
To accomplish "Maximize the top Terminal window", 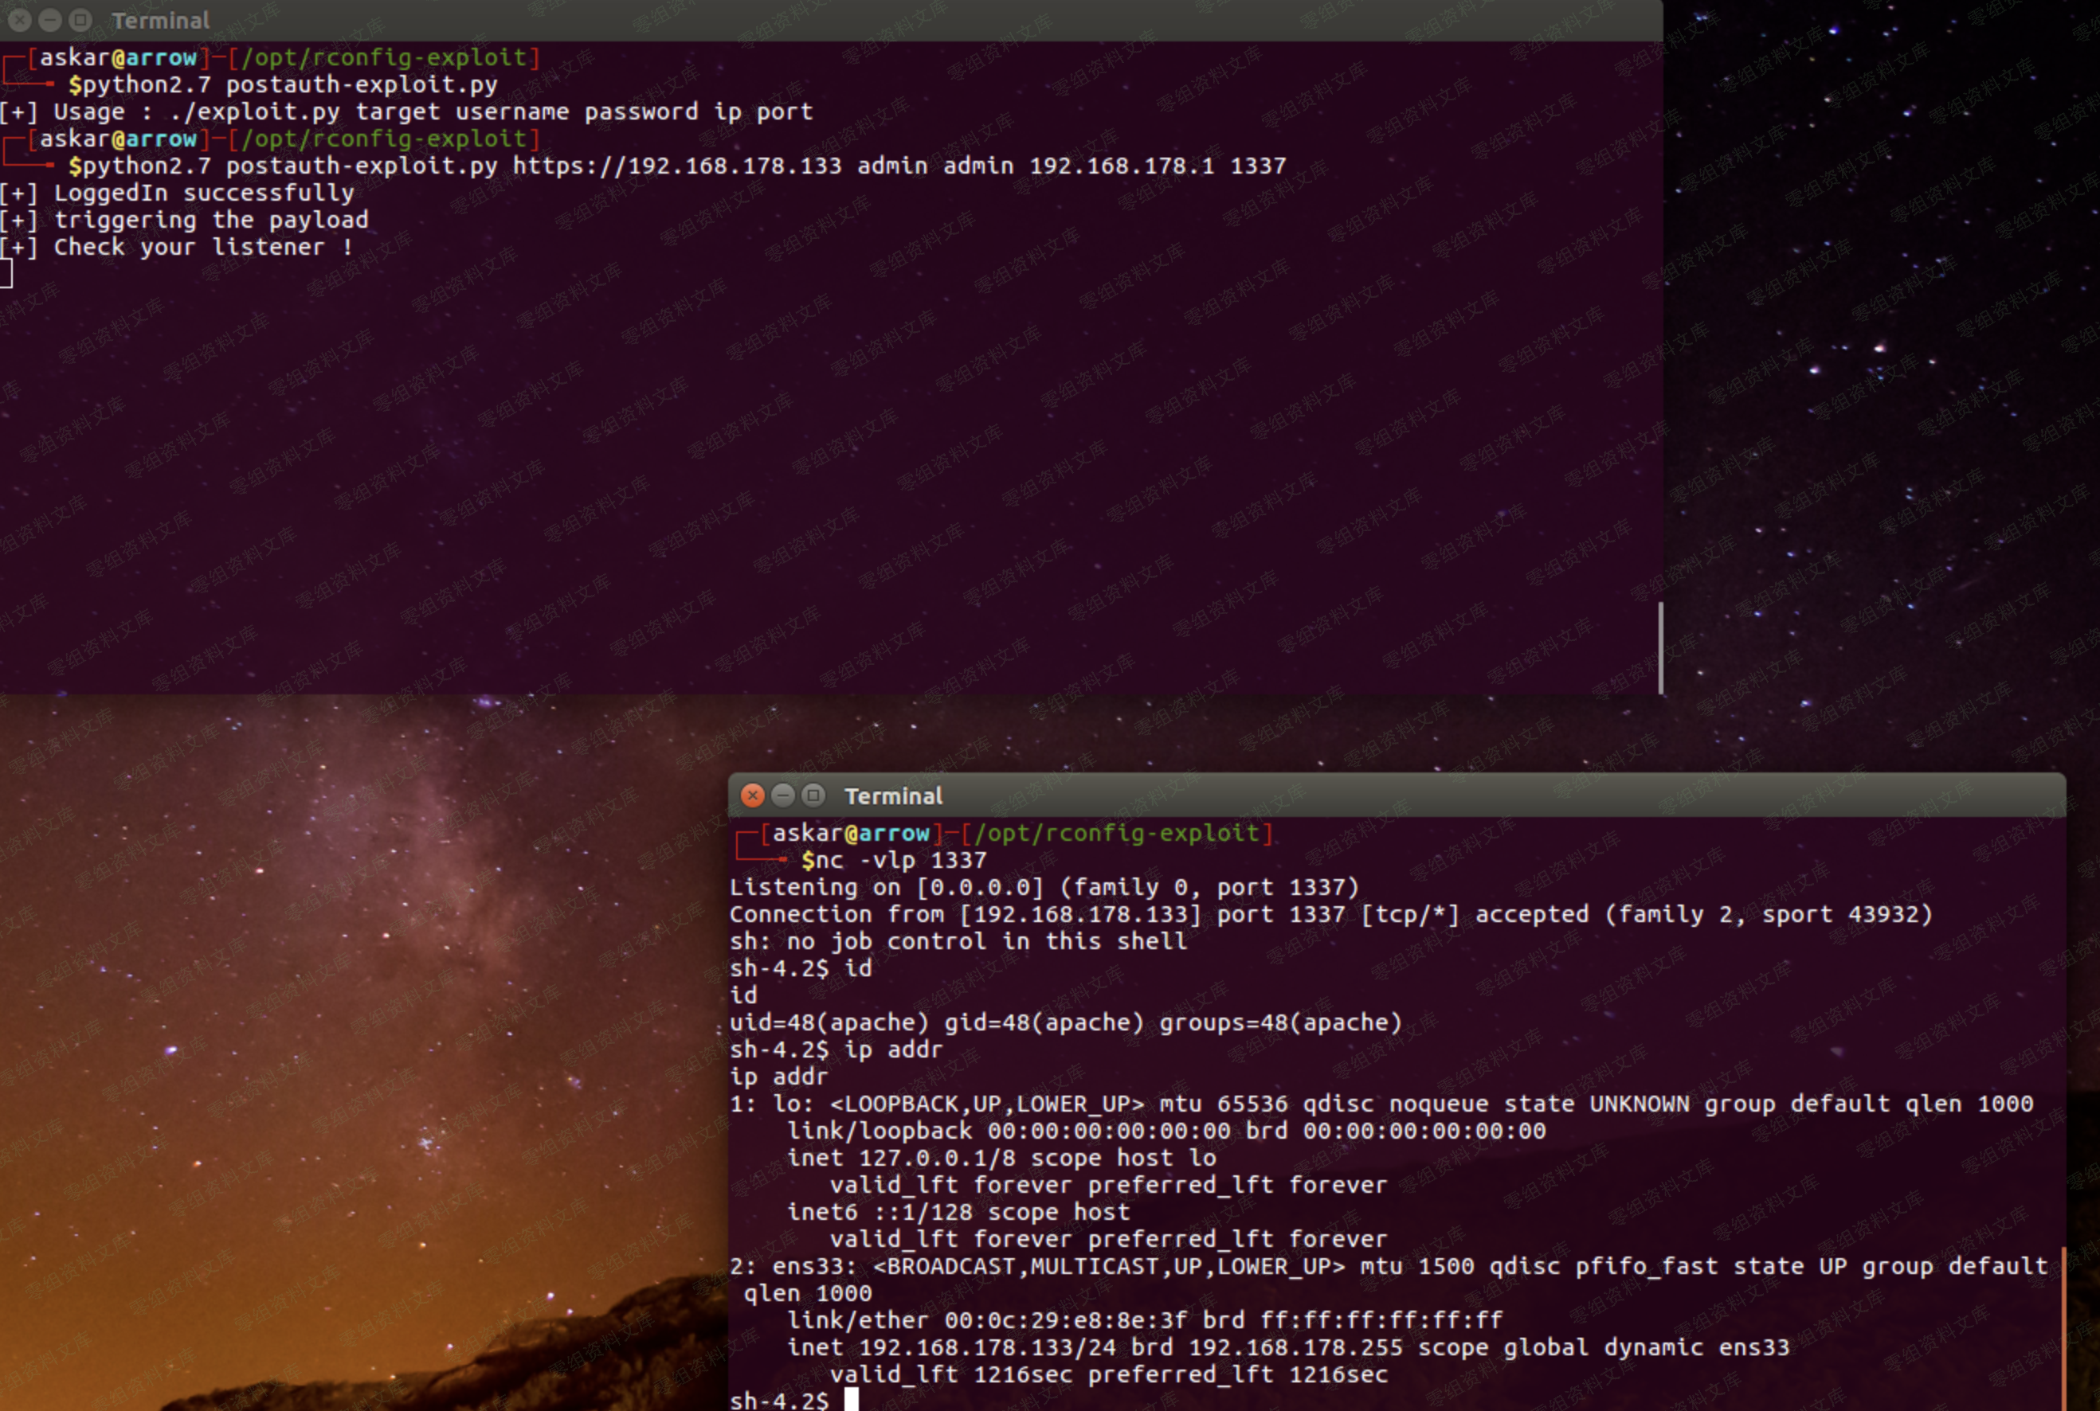I will [x=81, y=20].
